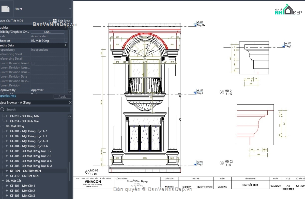The width and height of the screenshot is (305, 199).
Task: Open the Sheet type selector dropdown
Action: 70,9
